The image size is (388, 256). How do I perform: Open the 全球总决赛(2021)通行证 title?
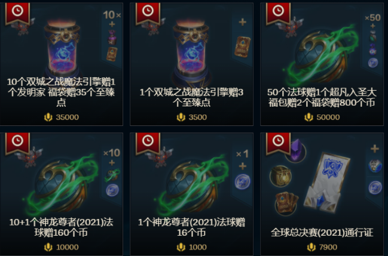click(322, 233)
